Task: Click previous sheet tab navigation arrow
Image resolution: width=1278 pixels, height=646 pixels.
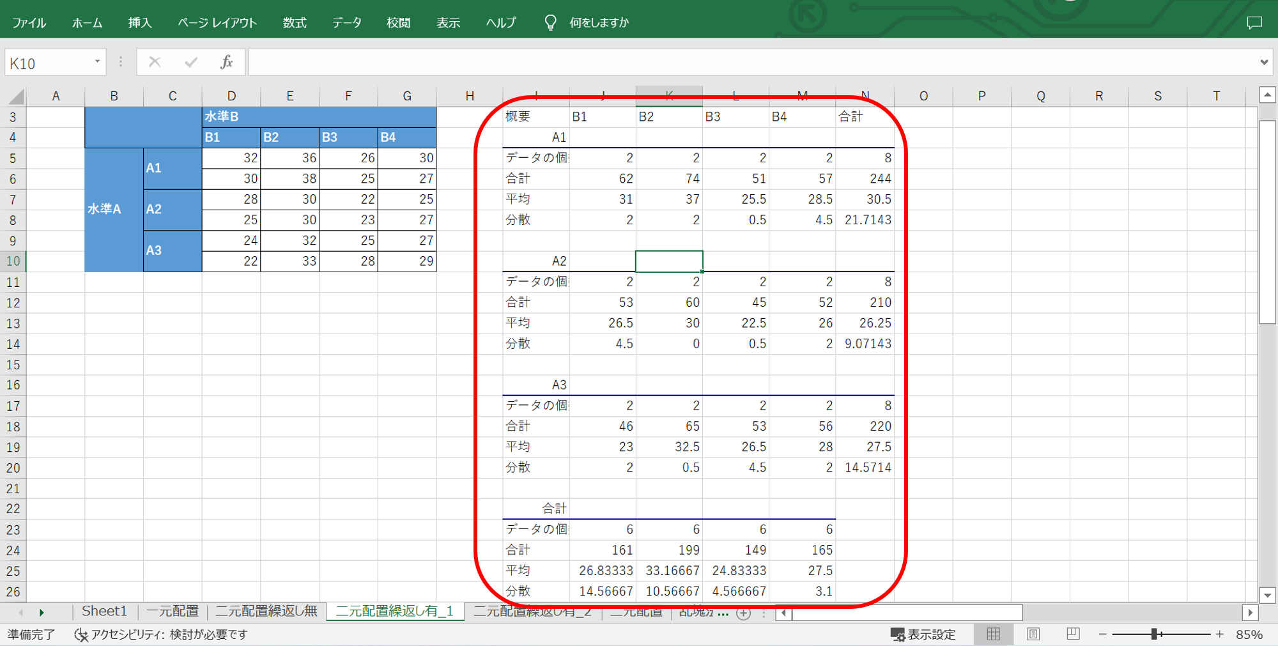Action: point(21,613)
